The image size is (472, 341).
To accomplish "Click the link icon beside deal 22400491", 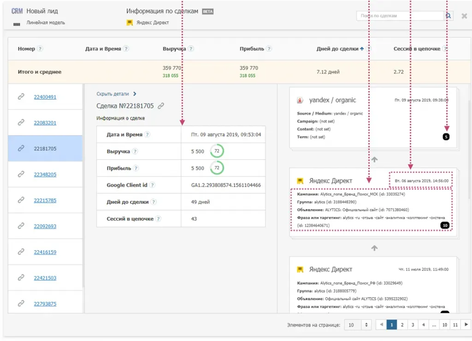I will (21, 97).
